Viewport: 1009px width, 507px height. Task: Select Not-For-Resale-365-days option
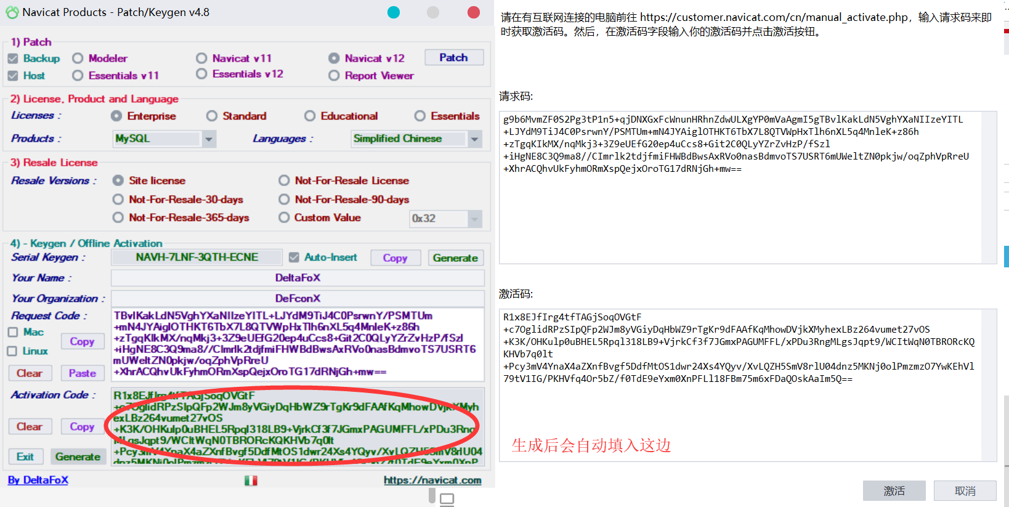[118, 217]
